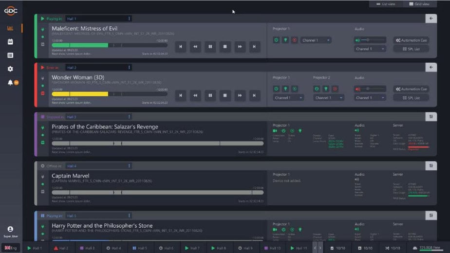Open Hall 4 selector options menu

129,166
